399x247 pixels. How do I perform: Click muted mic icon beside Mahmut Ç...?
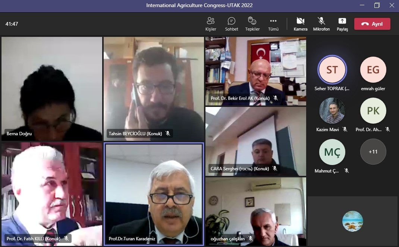point(346,171)
